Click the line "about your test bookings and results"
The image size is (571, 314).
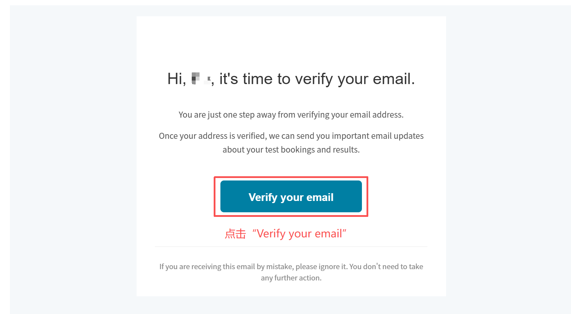pos(291,150)
